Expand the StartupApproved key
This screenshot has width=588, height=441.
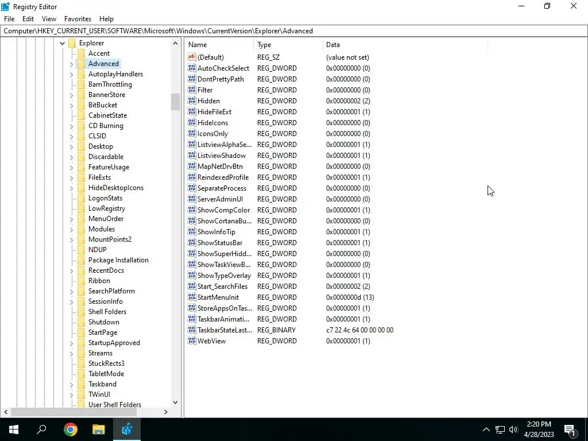[x=71, y=343]
